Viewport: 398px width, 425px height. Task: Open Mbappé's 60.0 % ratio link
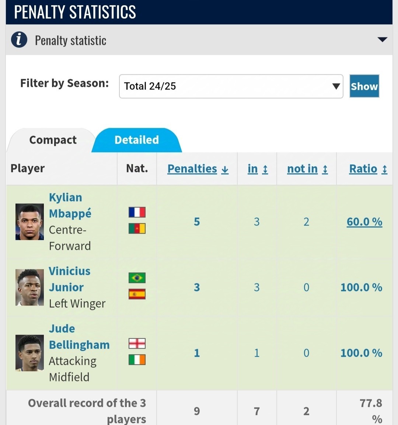[x=364, y=222]
